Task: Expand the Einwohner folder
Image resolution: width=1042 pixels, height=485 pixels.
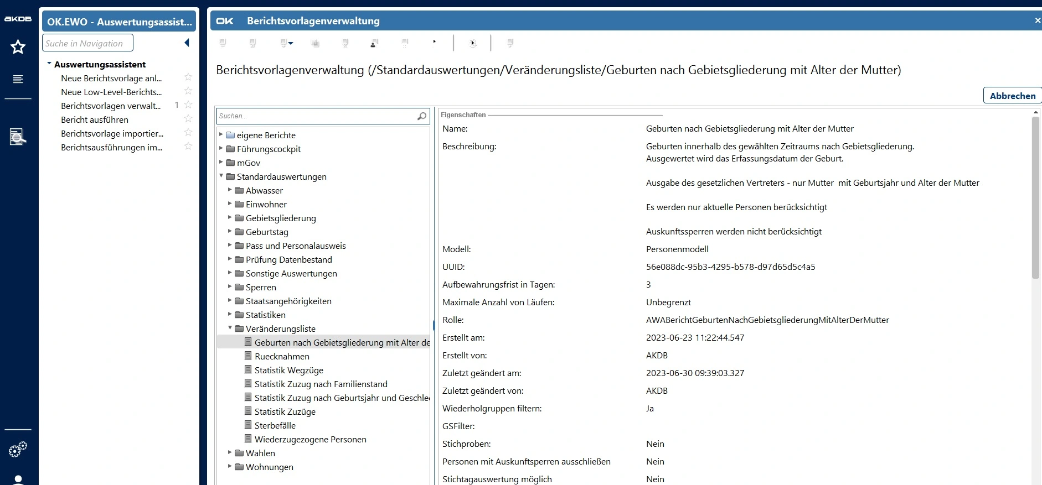Action: click(x=230, y=204)
